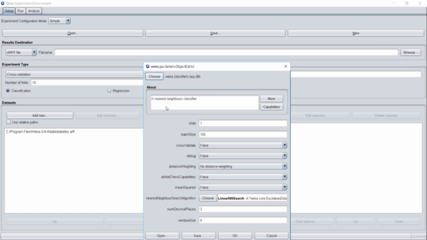Toggle Use relative paths checkbox
This screenshot has height=240, width=427.
click(9, 122)
